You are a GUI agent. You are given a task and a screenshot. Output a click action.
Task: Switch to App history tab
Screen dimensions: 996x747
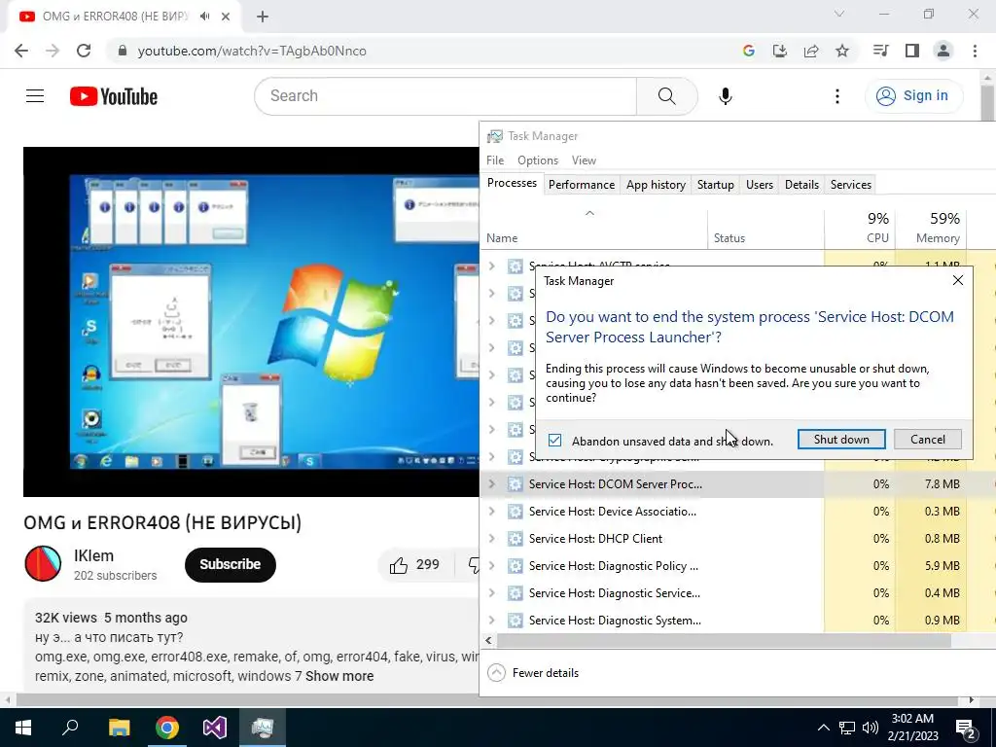[x=656, y=184]
